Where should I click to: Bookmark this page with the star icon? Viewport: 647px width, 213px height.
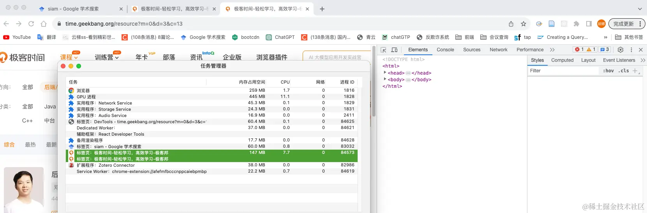524,24
